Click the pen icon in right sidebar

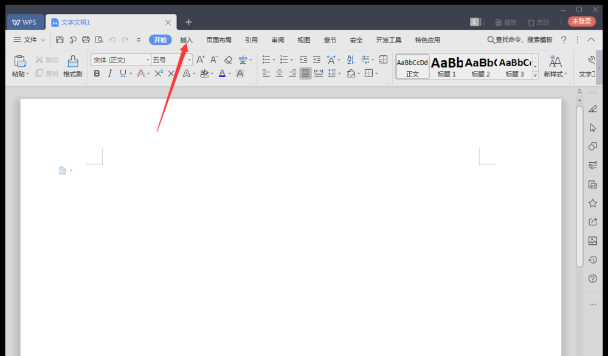click(593, 109)
